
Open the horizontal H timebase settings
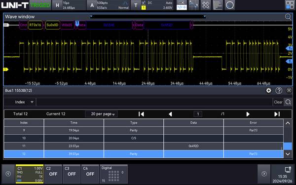point(69,5)
